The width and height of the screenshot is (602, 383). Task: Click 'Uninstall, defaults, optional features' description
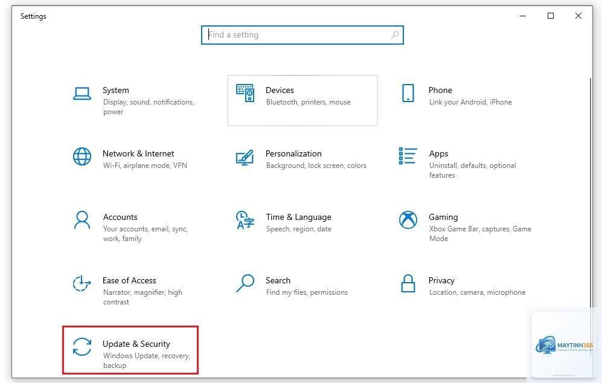(x=473, y=170)
